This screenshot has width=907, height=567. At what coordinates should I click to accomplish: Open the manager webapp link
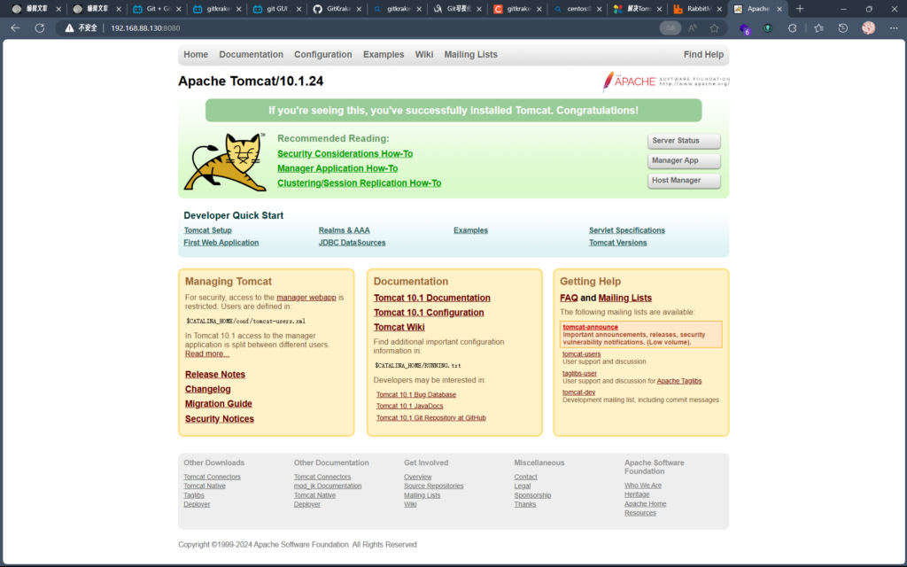click(306, 298)
